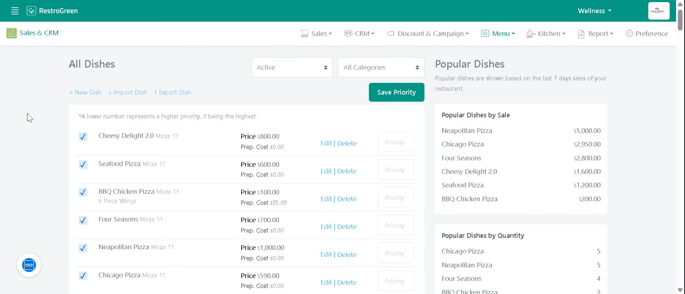
Task: Toggle the BBQ Chicken Pizza checkbox
Action: click(83, 192)
